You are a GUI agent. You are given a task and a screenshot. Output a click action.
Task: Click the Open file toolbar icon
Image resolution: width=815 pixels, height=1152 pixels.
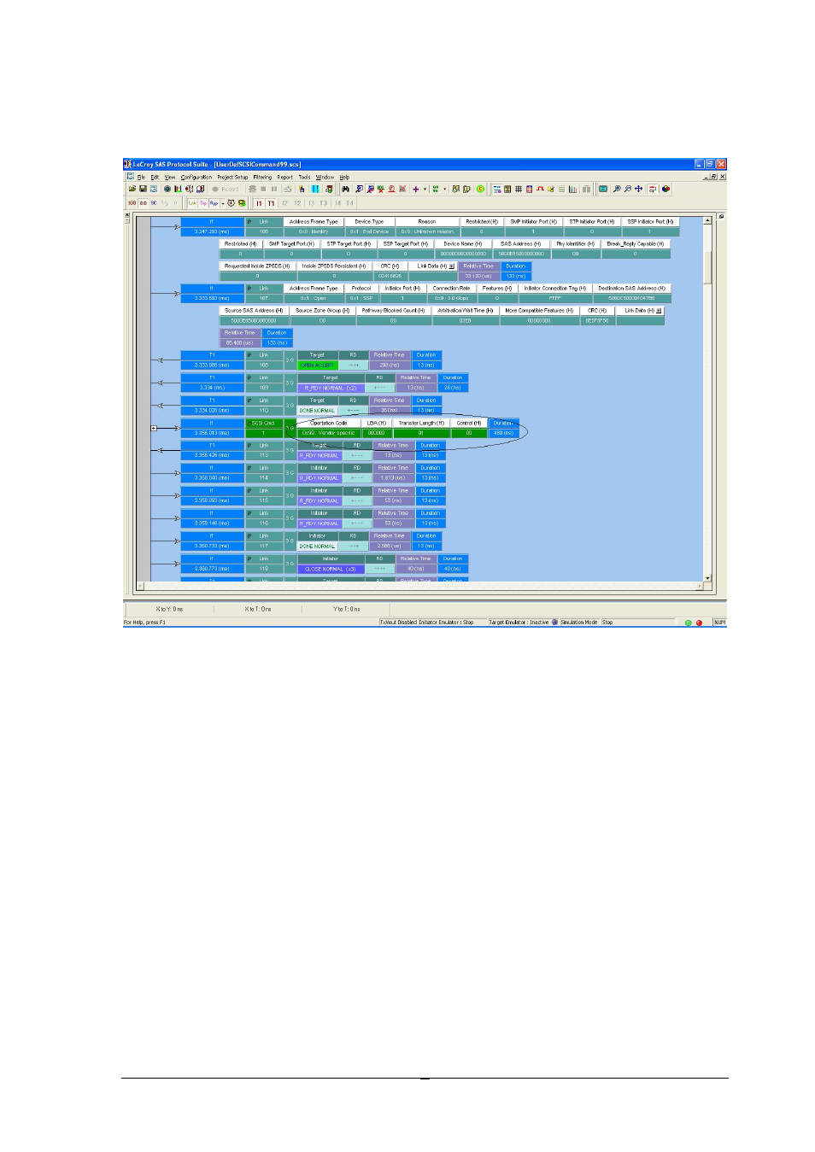[x=132, y=189]
